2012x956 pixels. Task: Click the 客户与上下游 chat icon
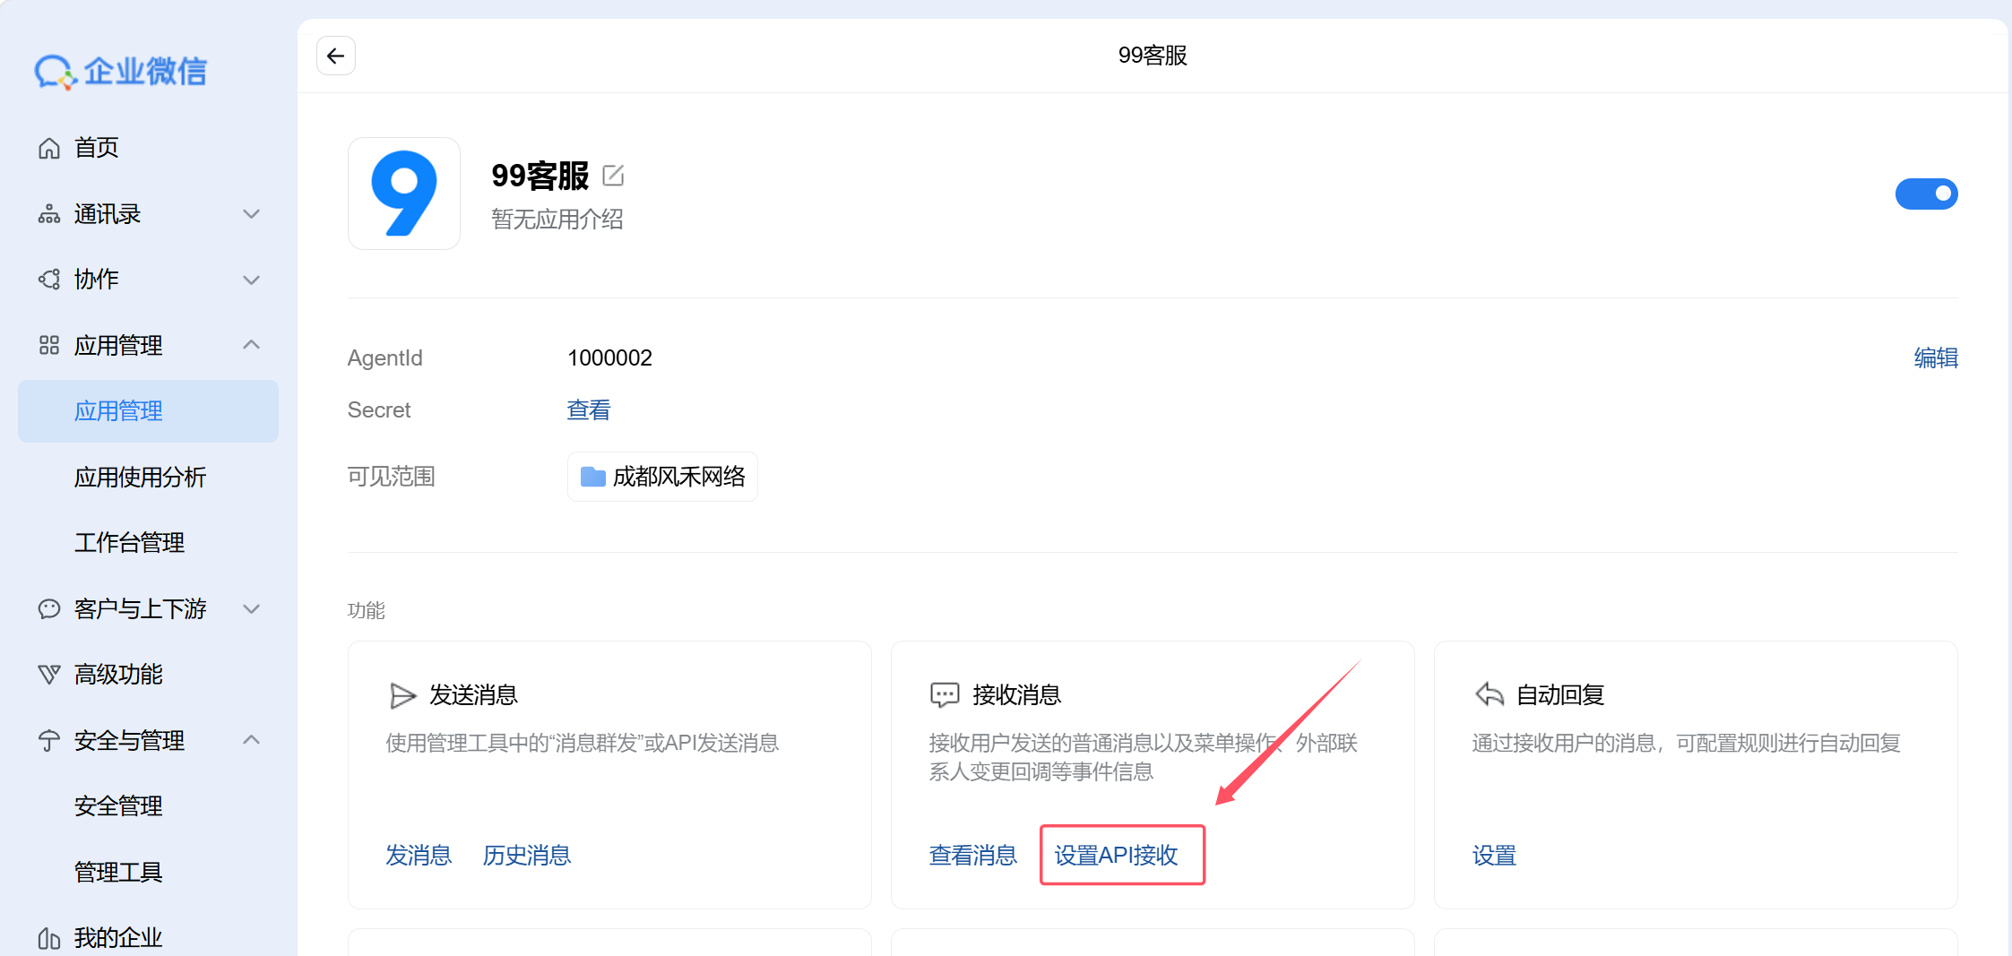click(49, 609)
